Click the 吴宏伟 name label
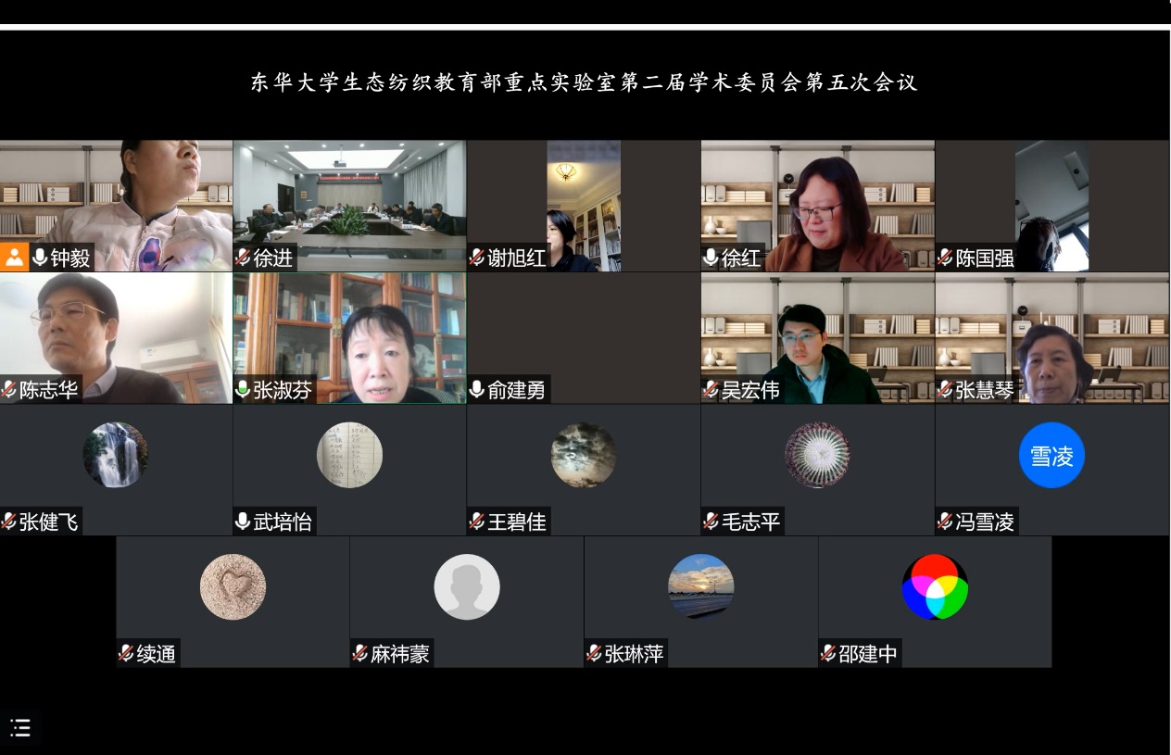Screen dimensions: 1171x755 pyautogui.click(x=750, y=390)
